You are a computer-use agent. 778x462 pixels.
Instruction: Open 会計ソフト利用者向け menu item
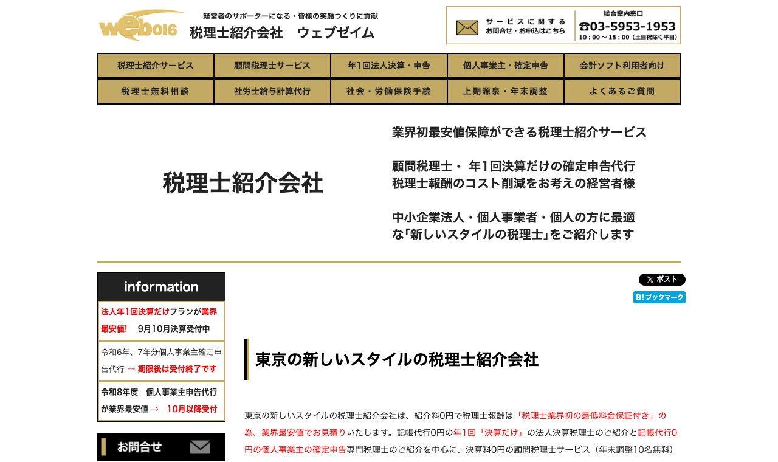click(622, 66)
